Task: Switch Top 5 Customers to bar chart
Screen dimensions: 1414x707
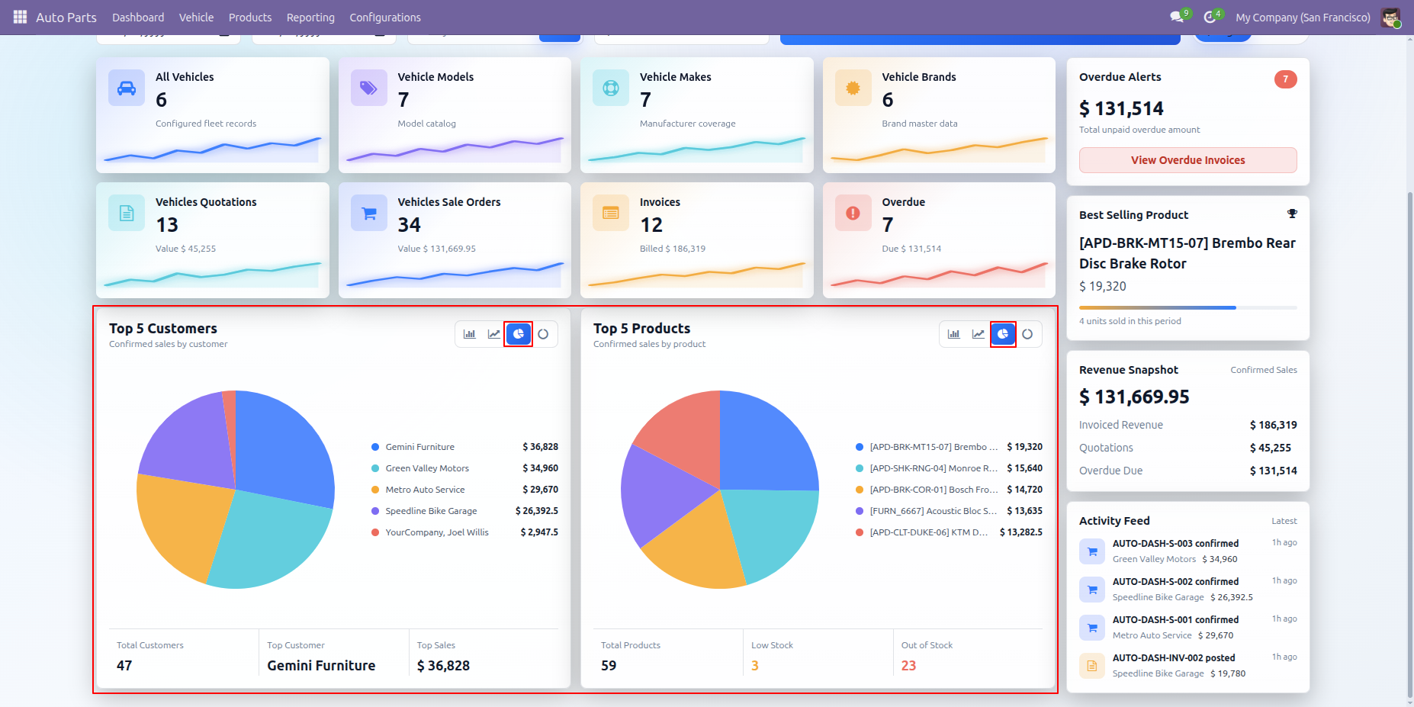Action: click(x=470, y=334)
